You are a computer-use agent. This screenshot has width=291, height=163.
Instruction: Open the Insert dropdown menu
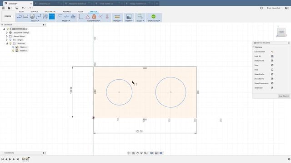pos(129,21)
